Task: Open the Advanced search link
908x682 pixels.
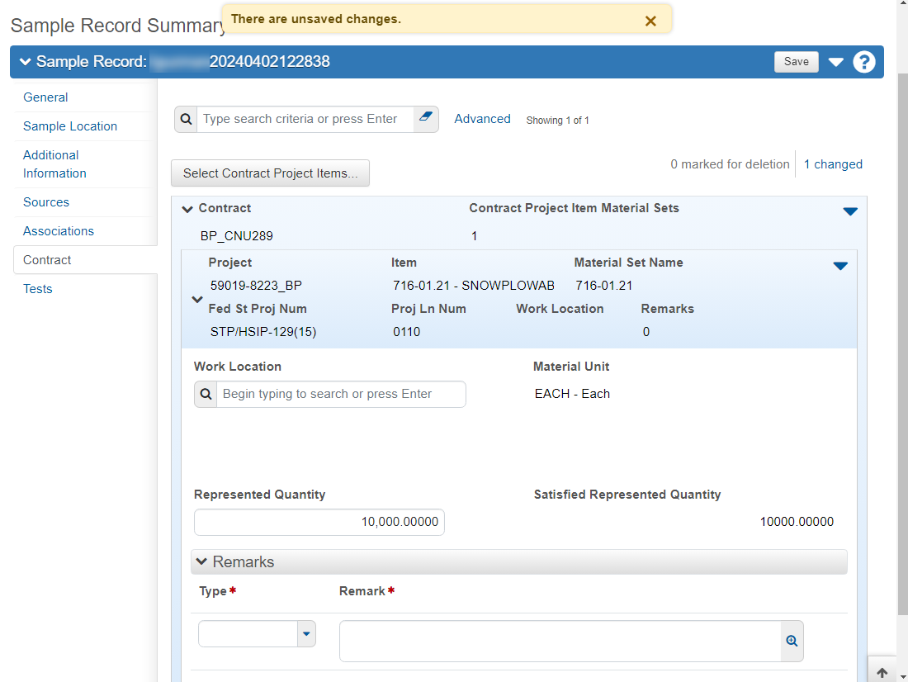Action: [x=482, y=119]
